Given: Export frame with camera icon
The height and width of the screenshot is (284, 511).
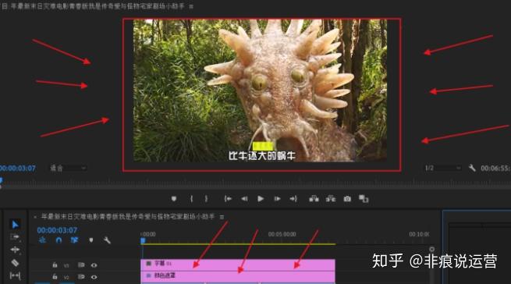Looking at the screenshot, I should pyautogui.click(x=347, y=199).
